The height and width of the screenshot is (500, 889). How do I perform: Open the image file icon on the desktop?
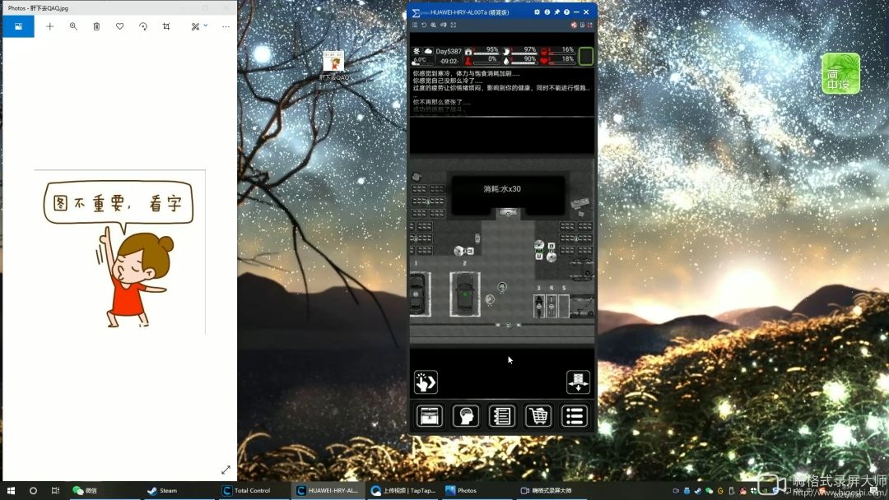[333, 65]
